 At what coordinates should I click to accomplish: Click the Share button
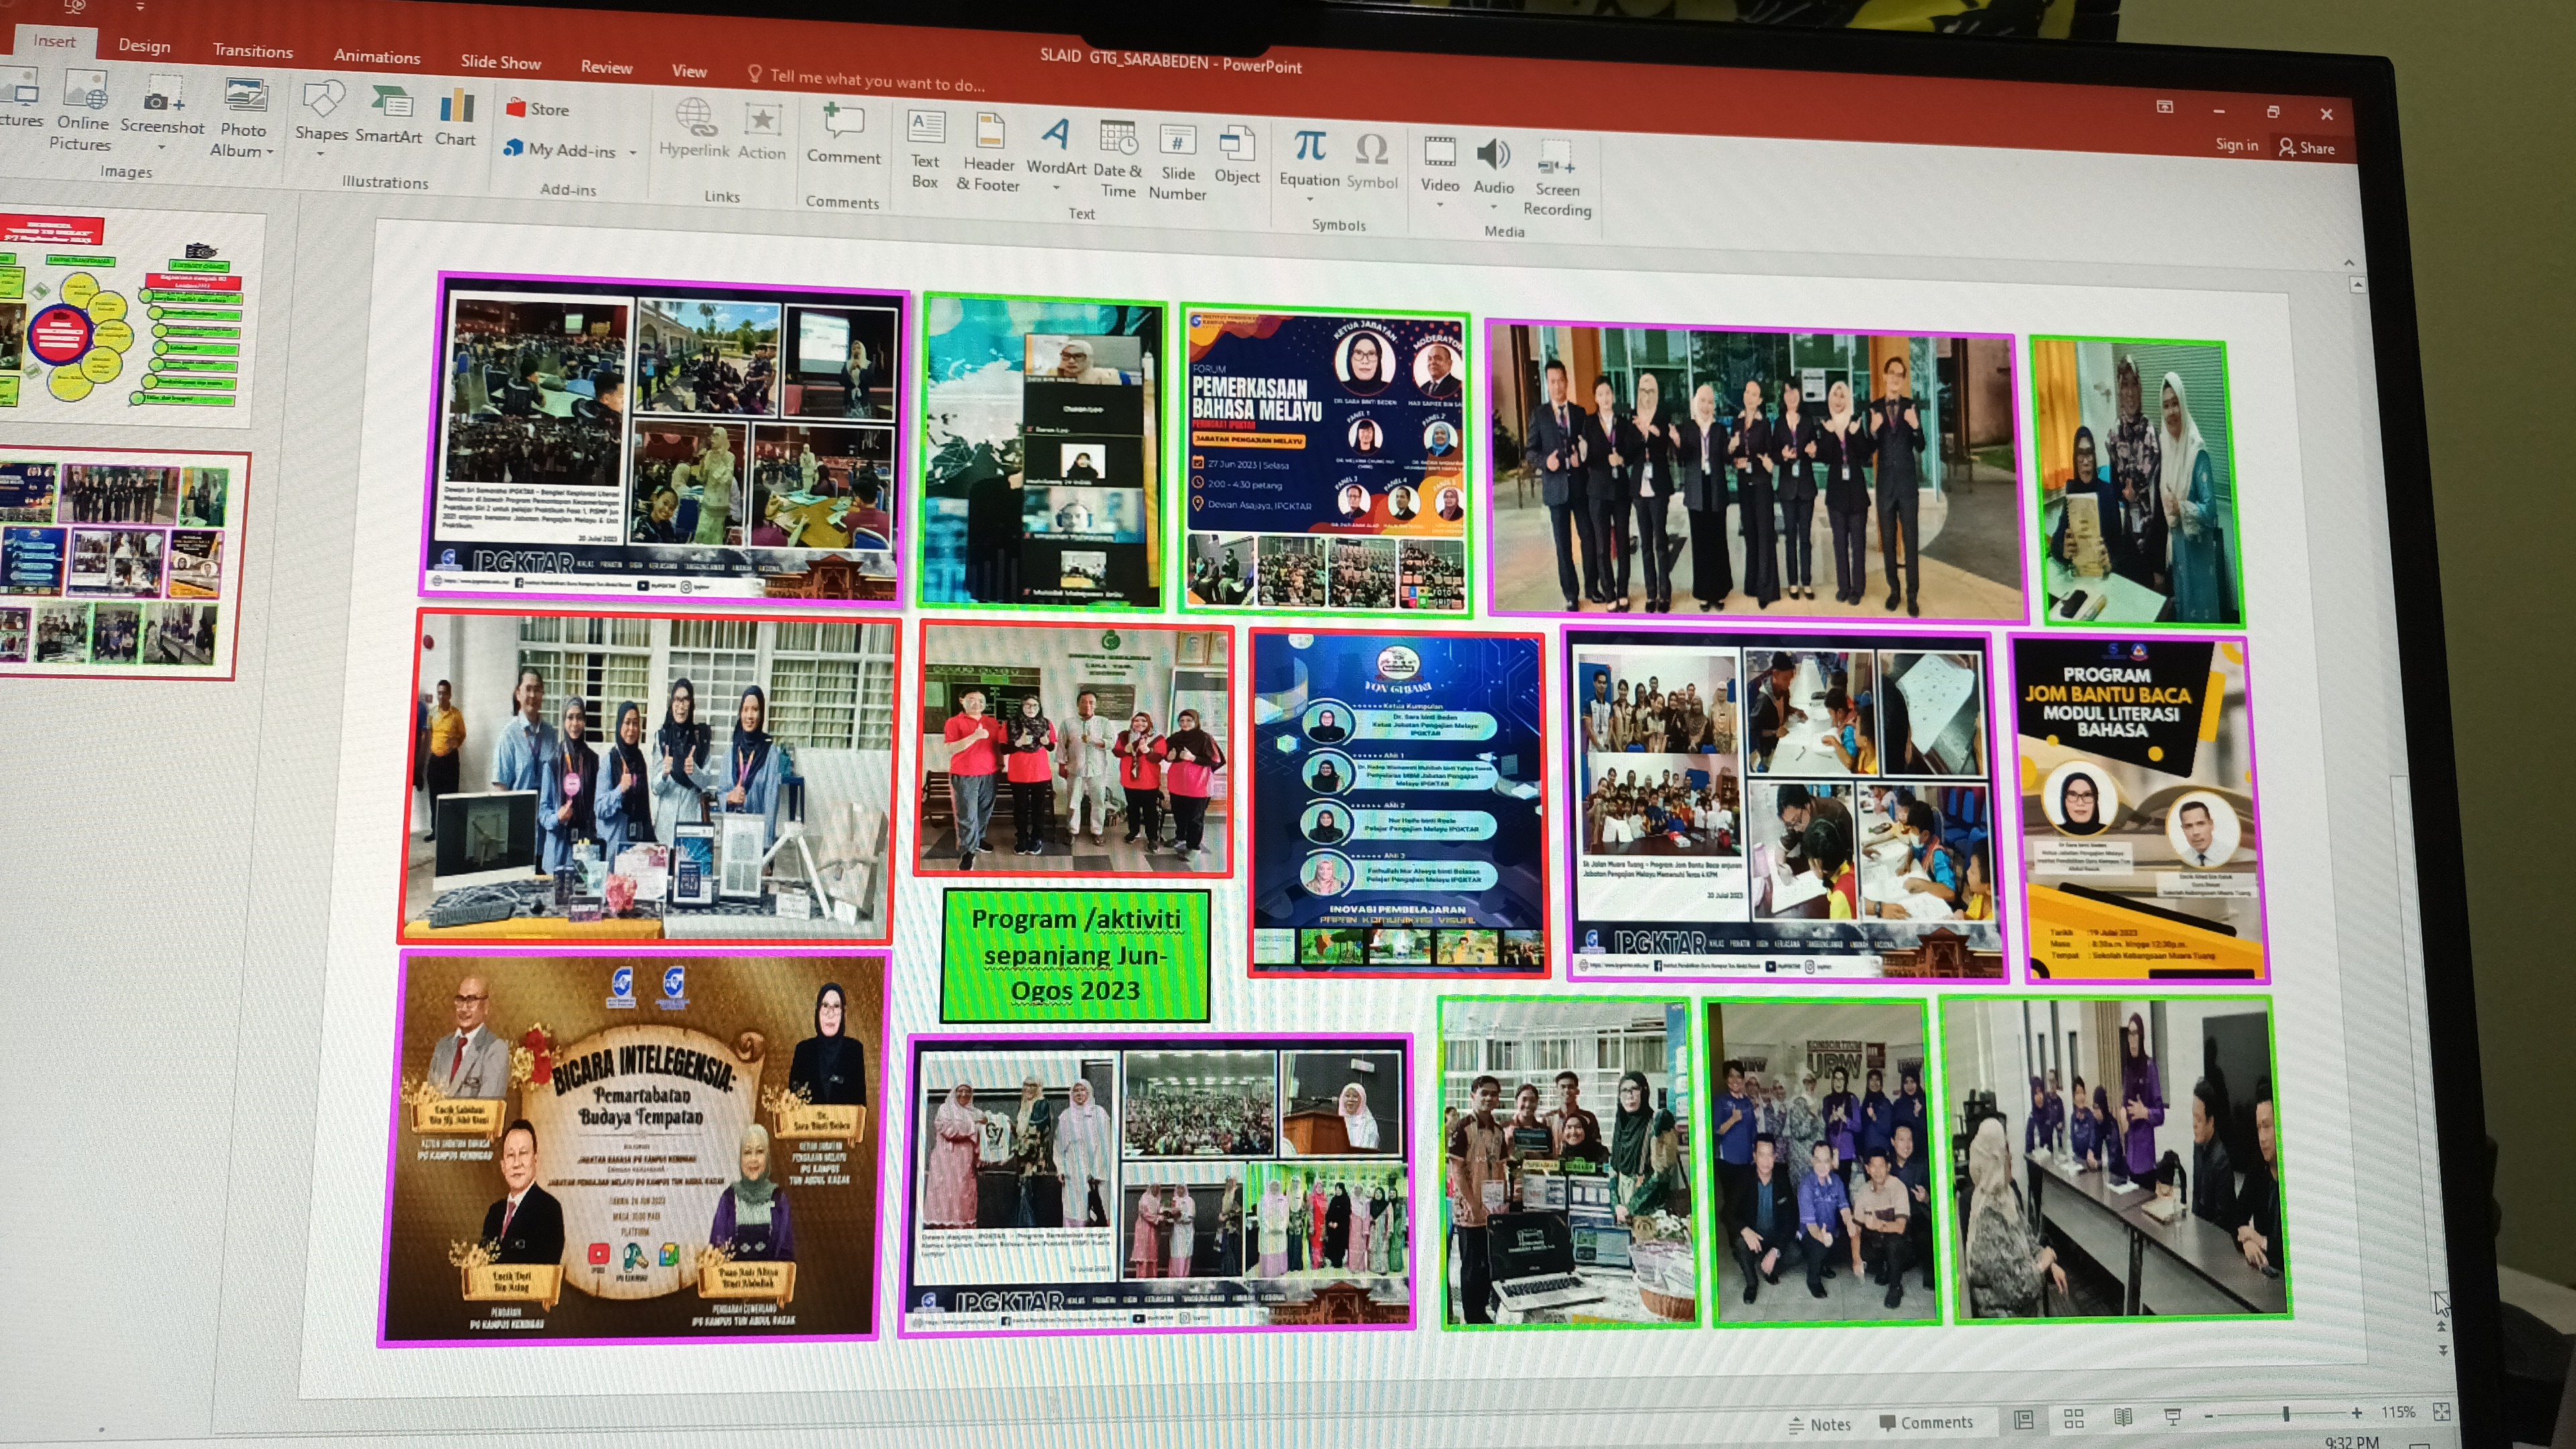(2307, 147)
